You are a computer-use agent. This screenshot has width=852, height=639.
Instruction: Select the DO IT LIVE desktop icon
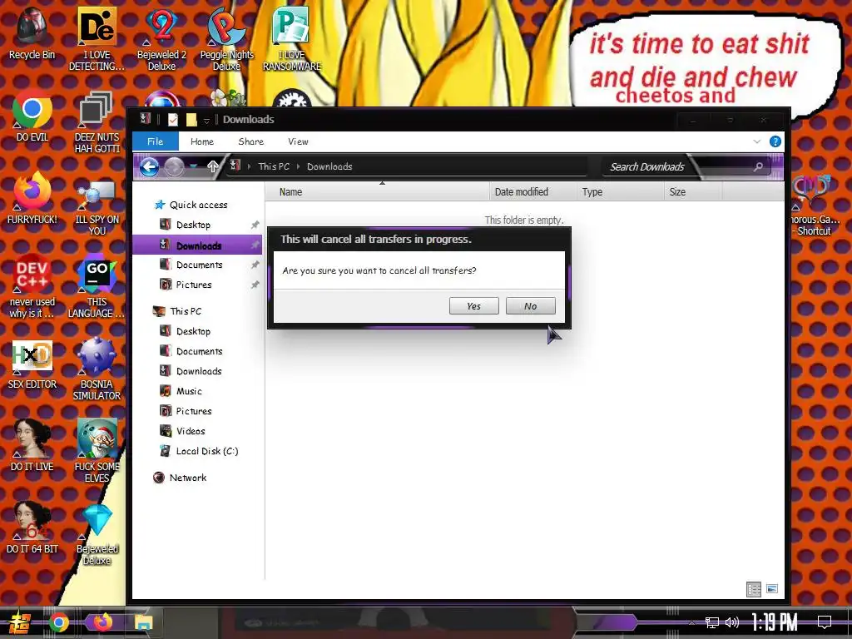click(32, 446)
